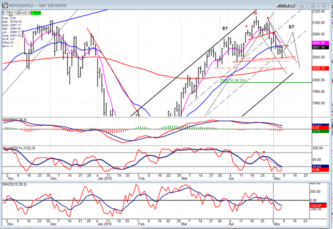Select the MACD(12,26,9) indicator title

(15, 119)
